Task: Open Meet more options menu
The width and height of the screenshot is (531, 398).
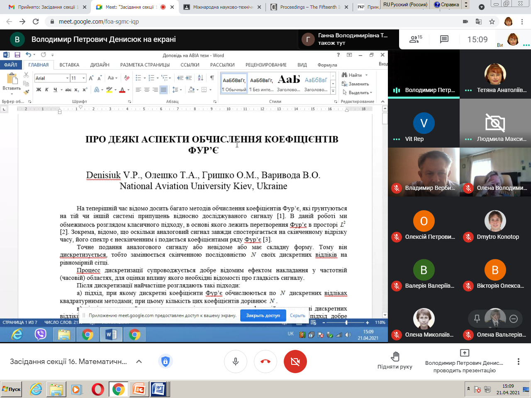Action: click(x=518, y=362)
